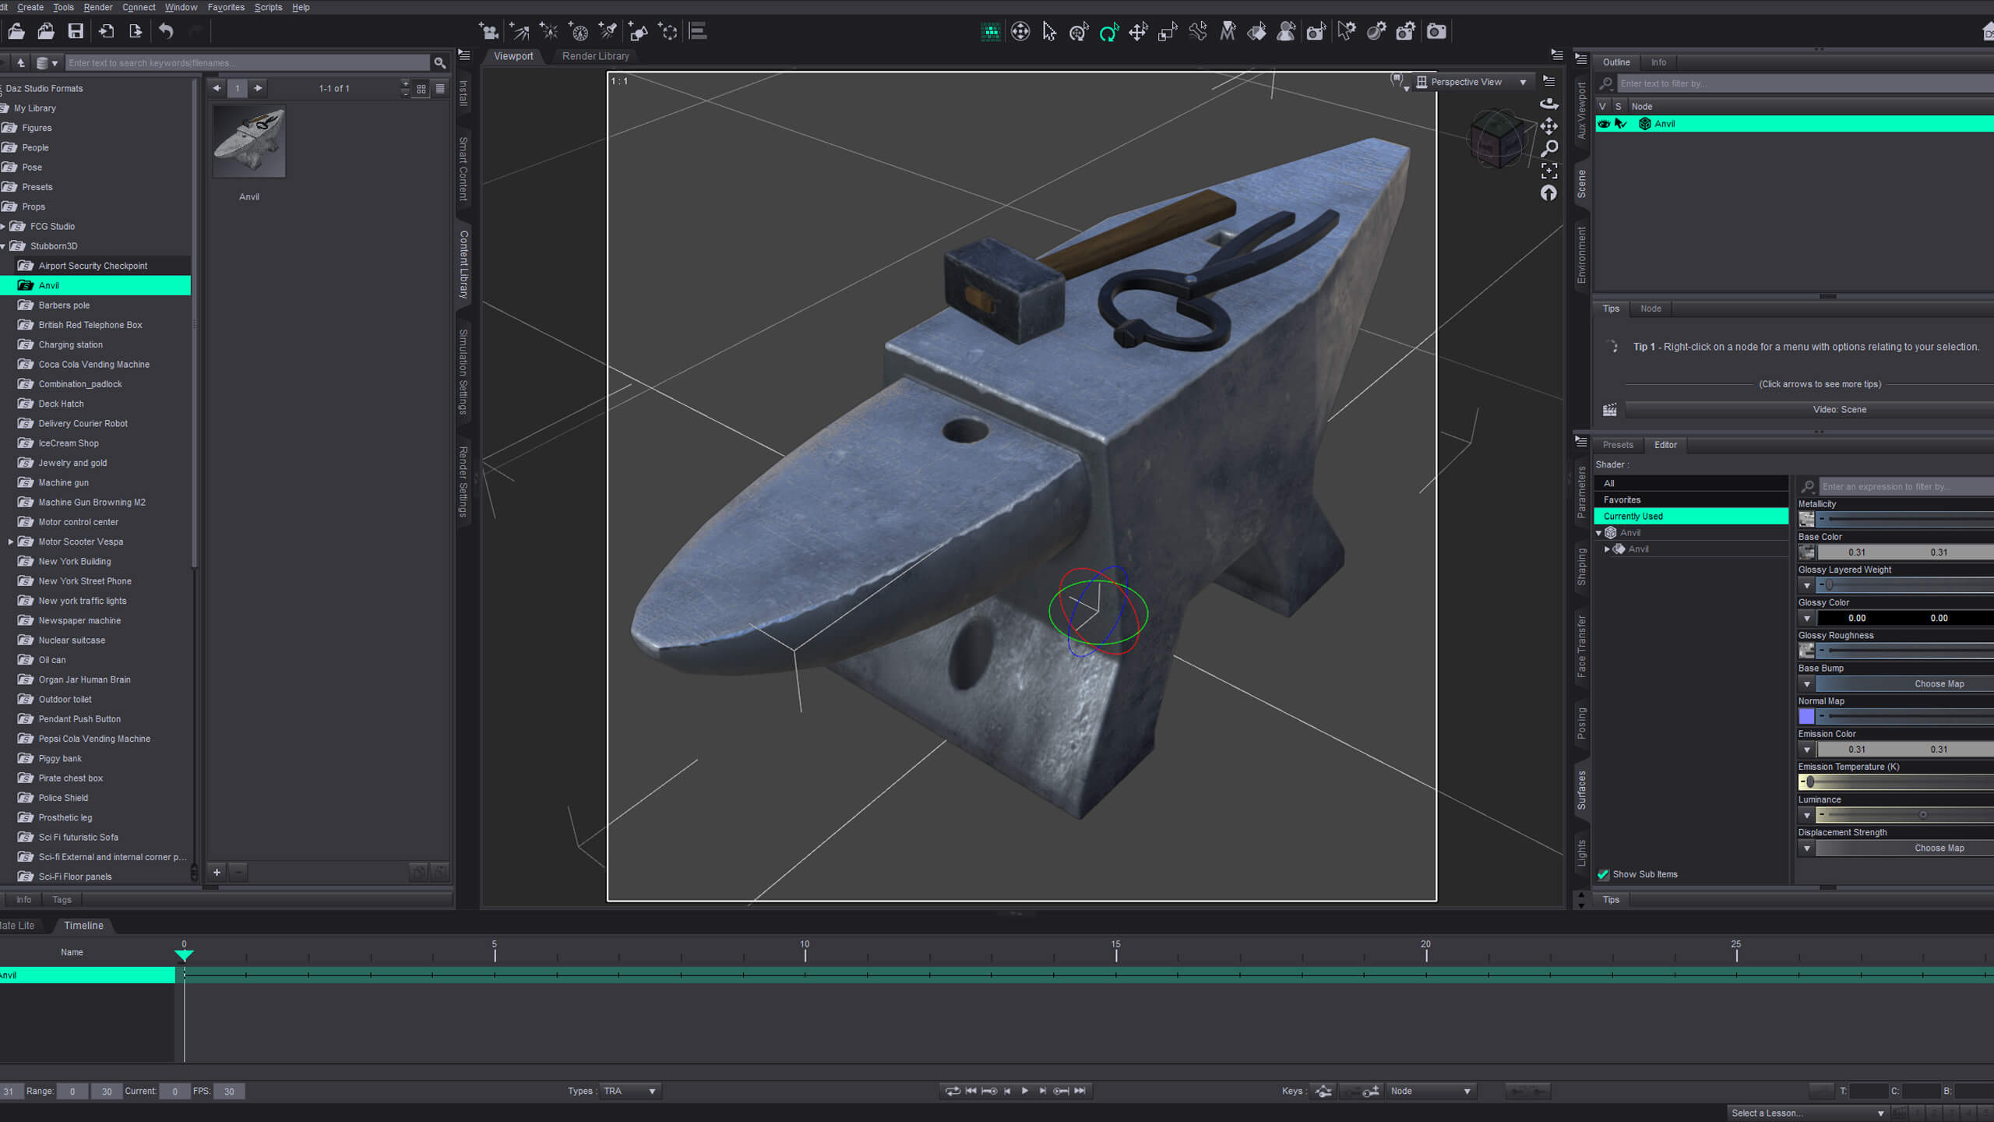1994x1122 pixels.
Task: Collapse Stubborn3D folder tree
Action: click(3, 246)
